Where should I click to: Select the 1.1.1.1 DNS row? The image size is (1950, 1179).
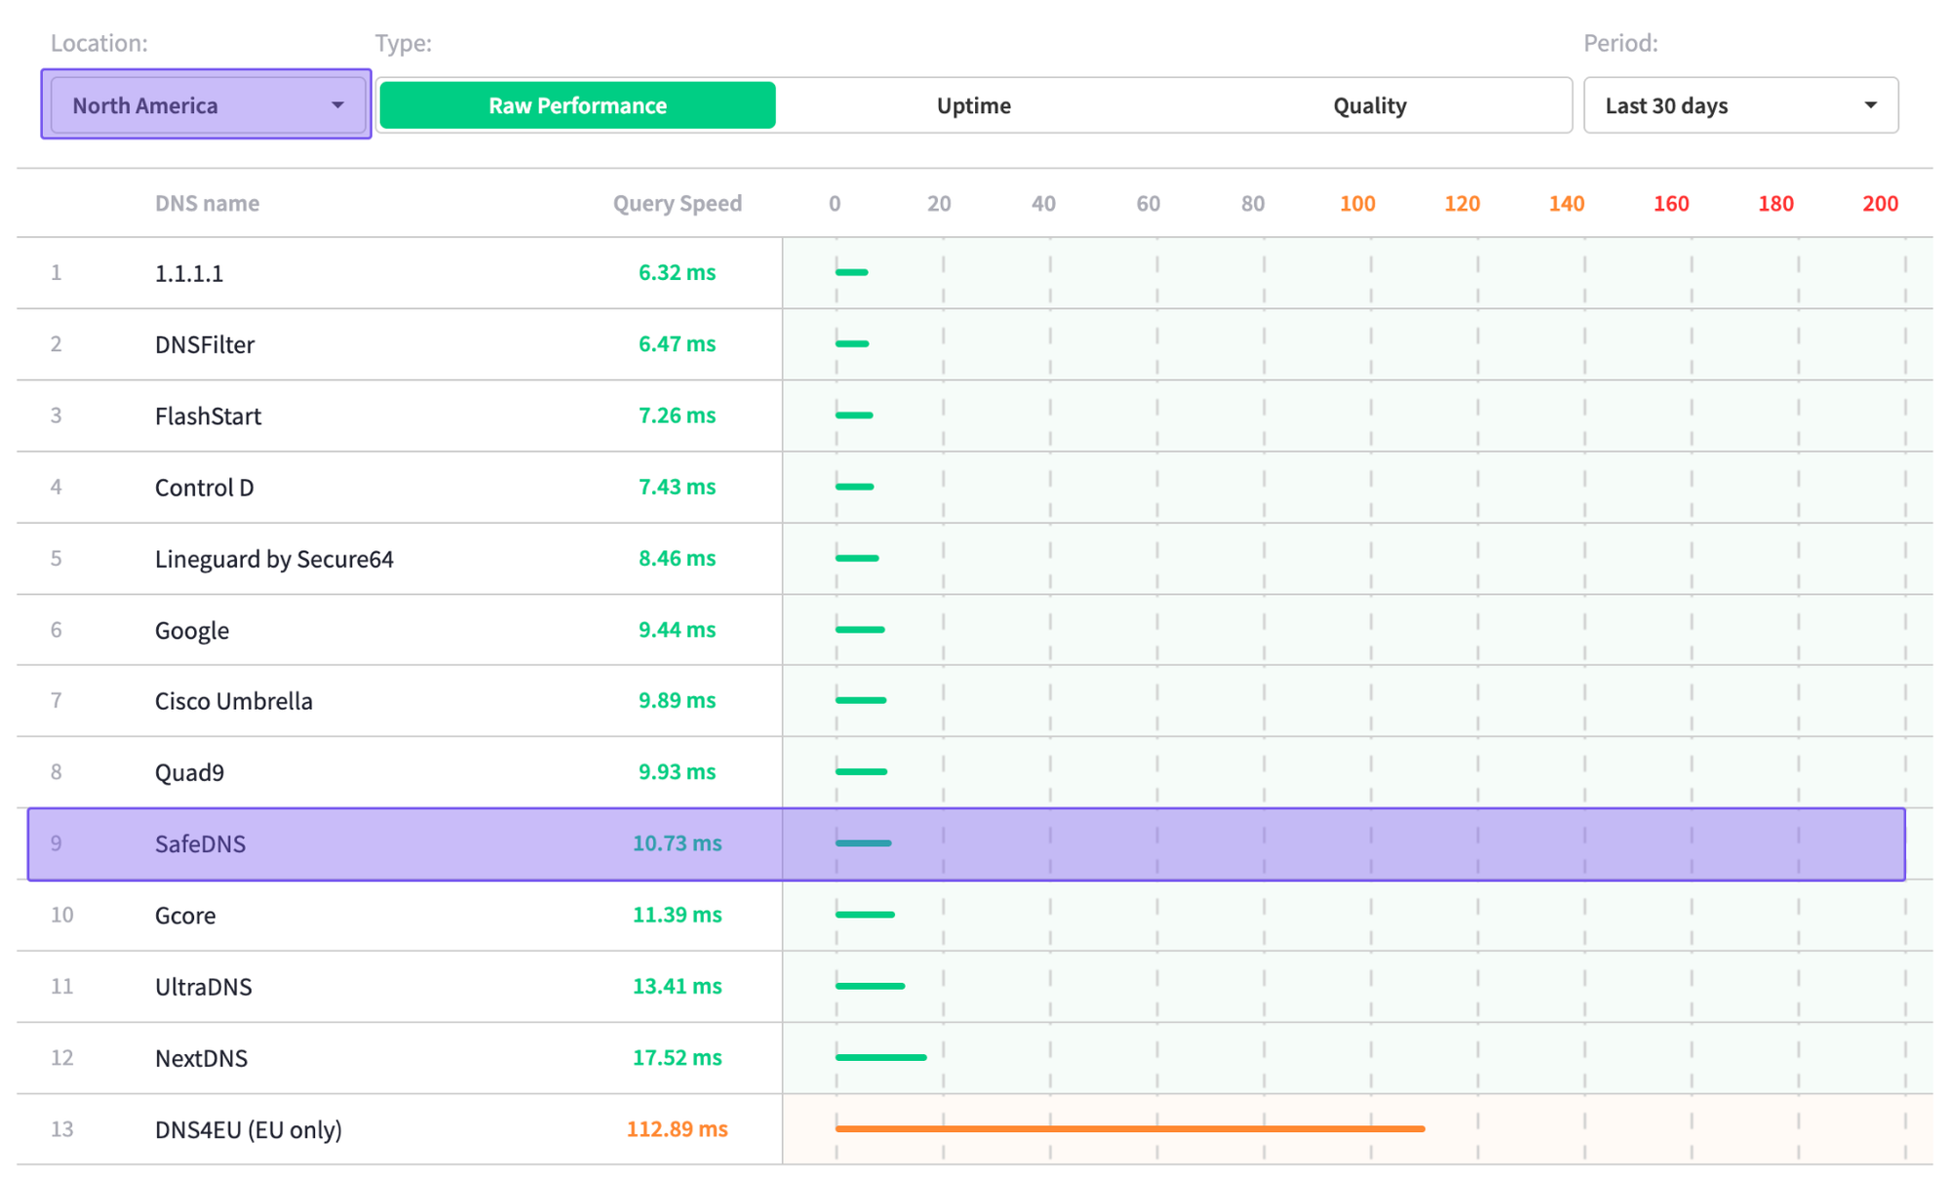tap(189, 273)
